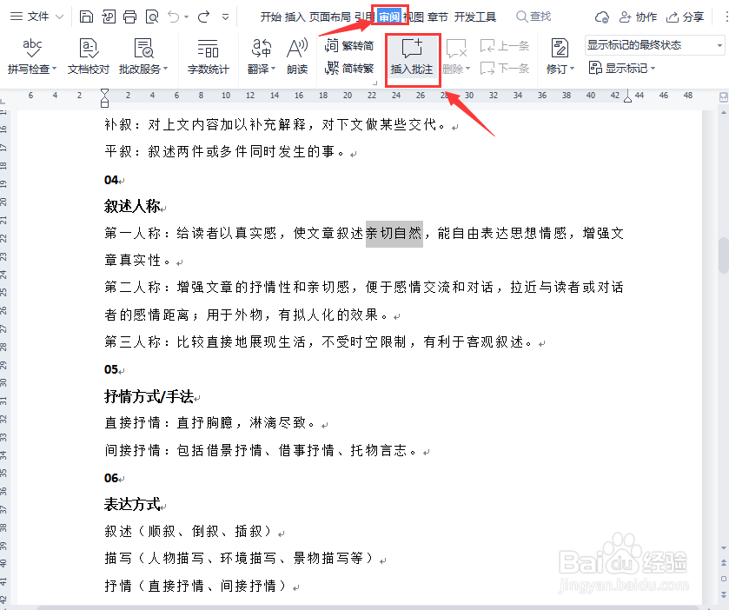Click the 分享 (Share) button

[686, 16]
